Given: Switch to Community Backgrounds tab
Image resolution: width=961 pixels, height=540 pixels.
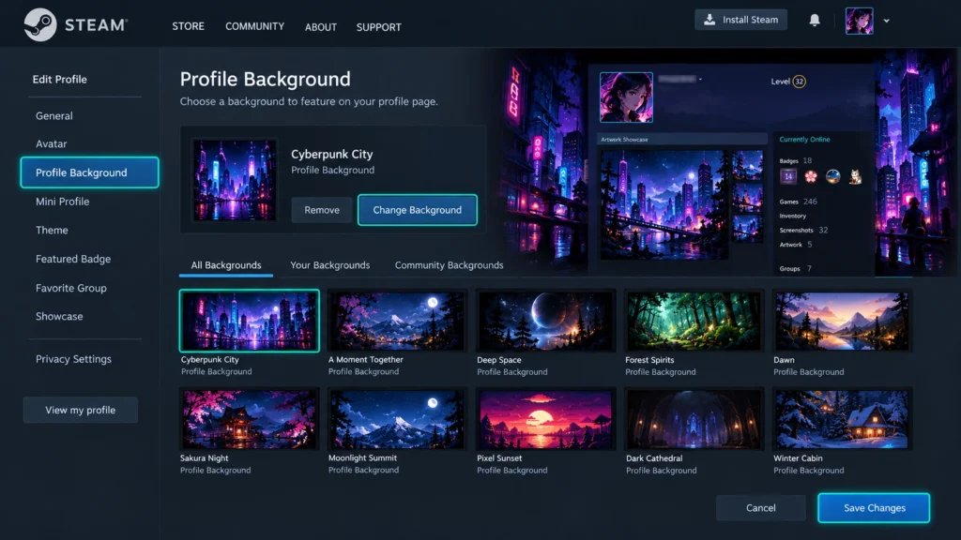Looking at the screenshot, I should (449, 265).
